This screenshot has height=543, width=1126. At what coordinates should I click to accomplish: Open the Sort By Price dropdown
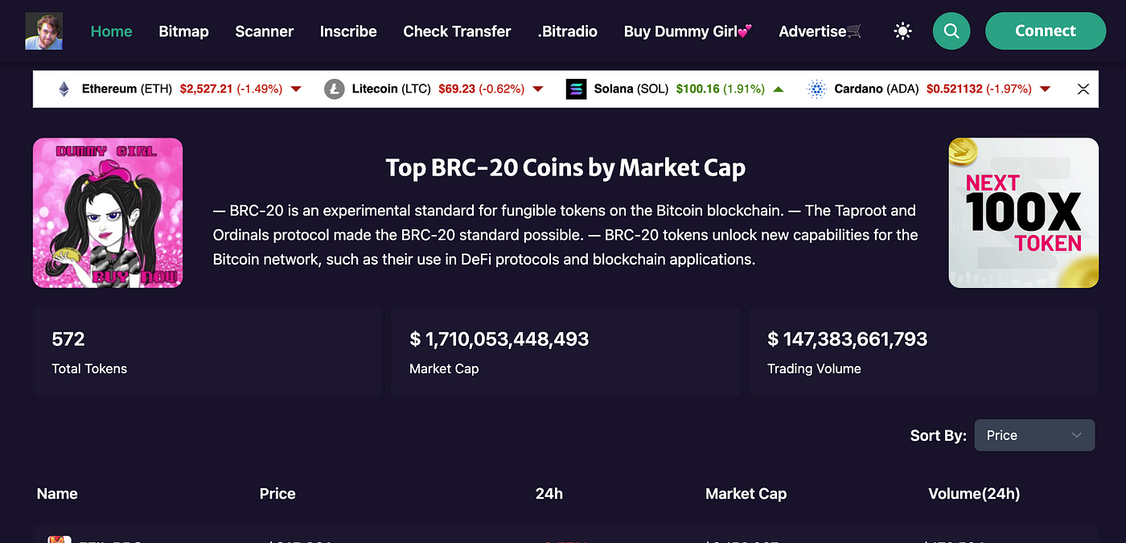pos(1034,435)
